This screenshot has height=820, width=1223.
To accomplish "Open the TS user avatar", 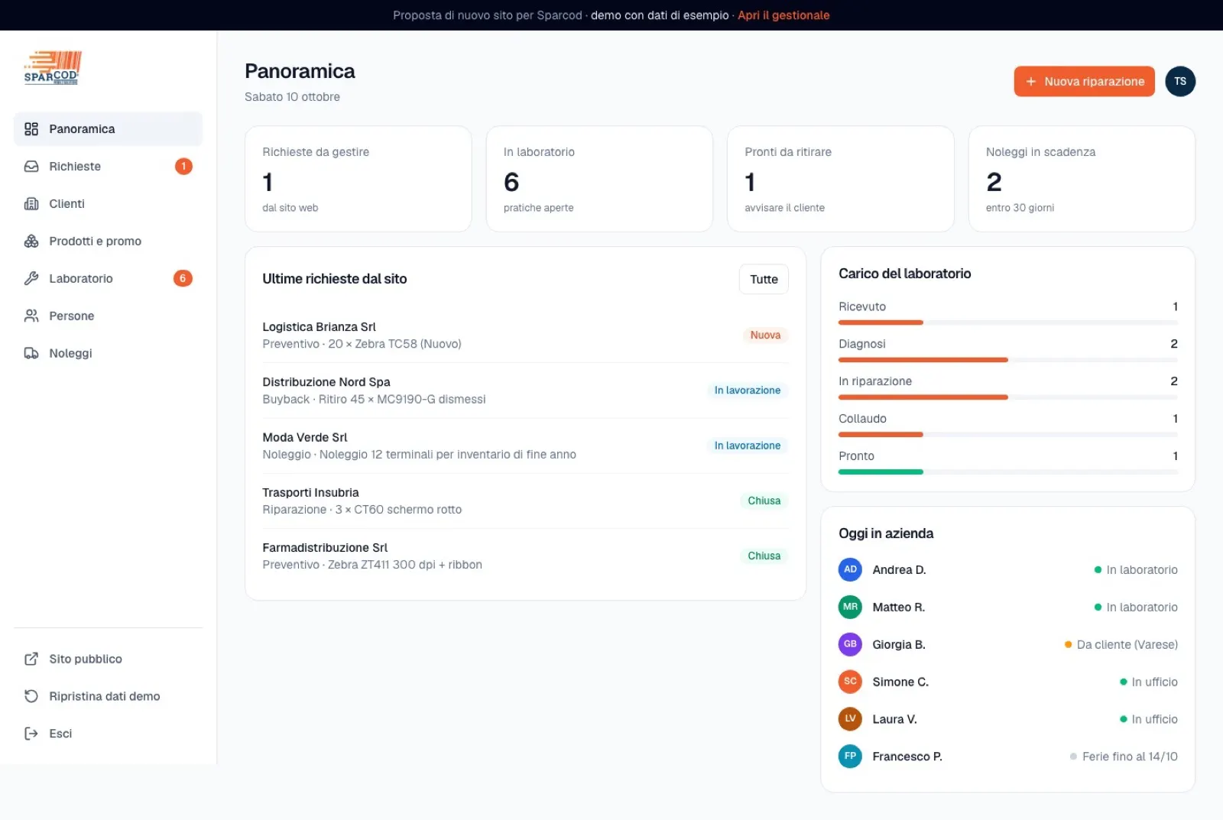I will click(x=1180, y=82).
